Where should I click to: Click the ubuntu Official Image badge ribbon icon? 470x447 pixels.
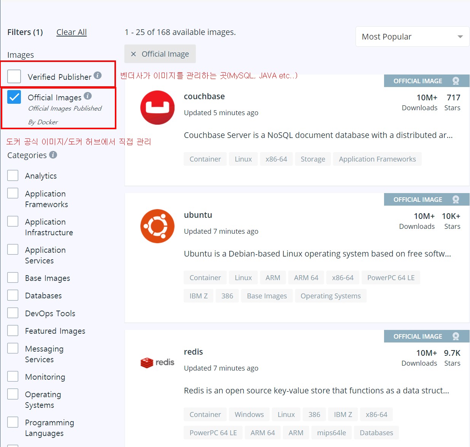pyautogui.click(x=456, y=200)
